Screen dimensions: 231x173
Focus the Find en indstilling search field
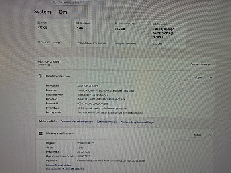coord(98,2)
